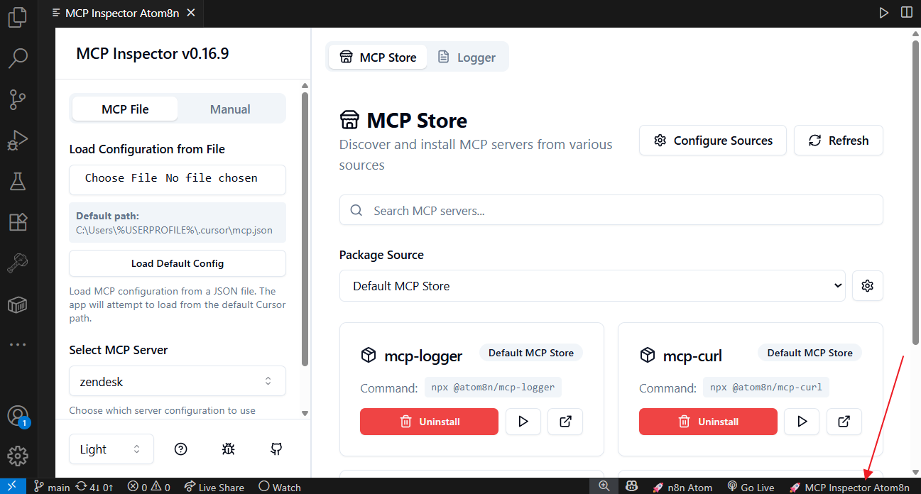
Task: Run mcp-logger with its play button
Action: [523, 422]
